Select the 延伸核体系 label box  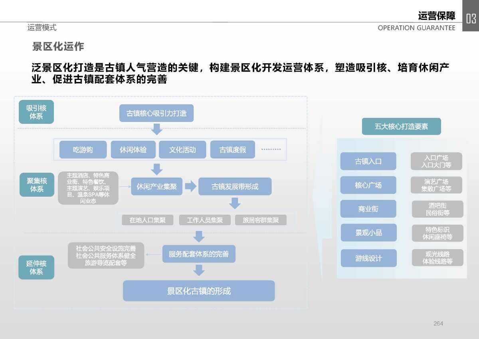(x=36, y=267)
